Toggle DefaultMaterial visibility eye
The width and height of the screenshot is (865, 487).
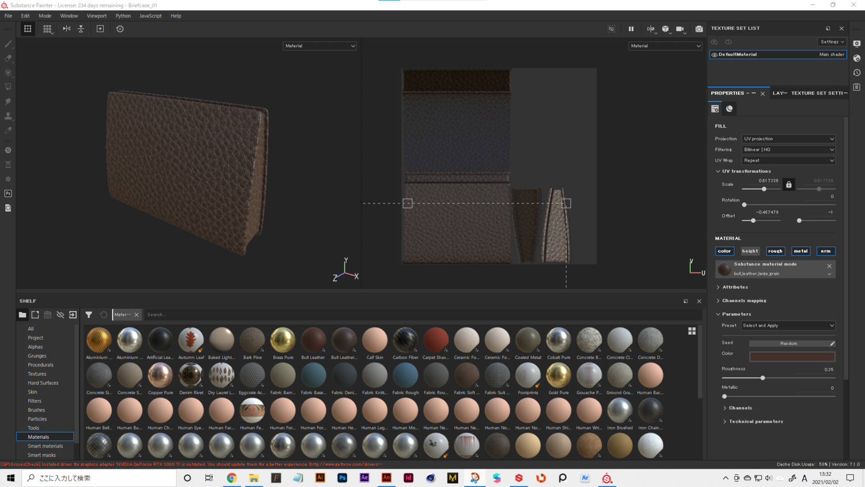tap(714, 55)
